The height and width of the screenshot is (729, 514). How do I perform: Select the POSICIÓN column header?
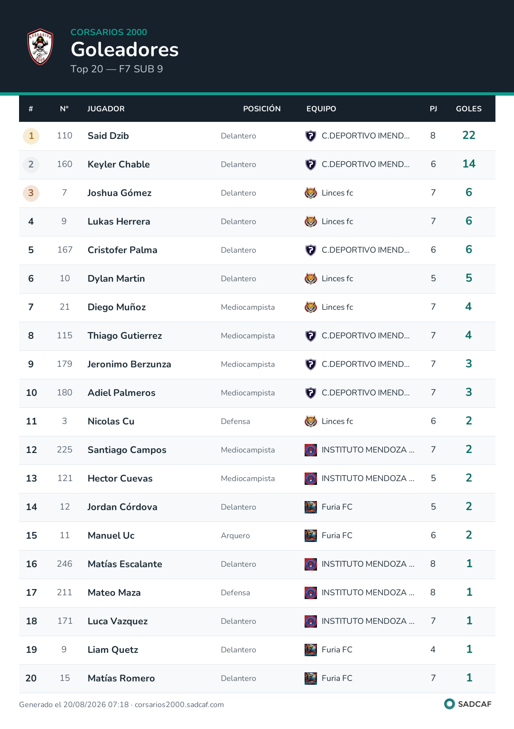[262, 109]
